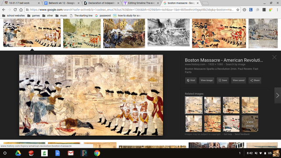This screenshot has width=281, height=158.
Task: Open the dark P app on shelf
Action: 84,153
